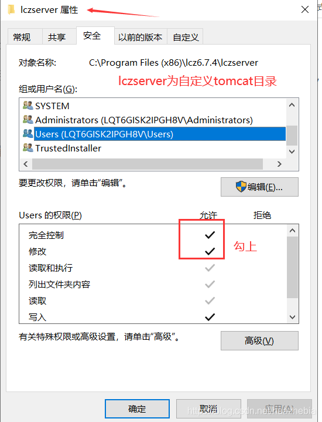Screen dimensions: 322x422
Task: Click user list scroll up arrow
Action: tap(292, 105)
